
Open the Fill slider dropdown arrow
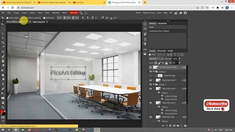[180, 63]
